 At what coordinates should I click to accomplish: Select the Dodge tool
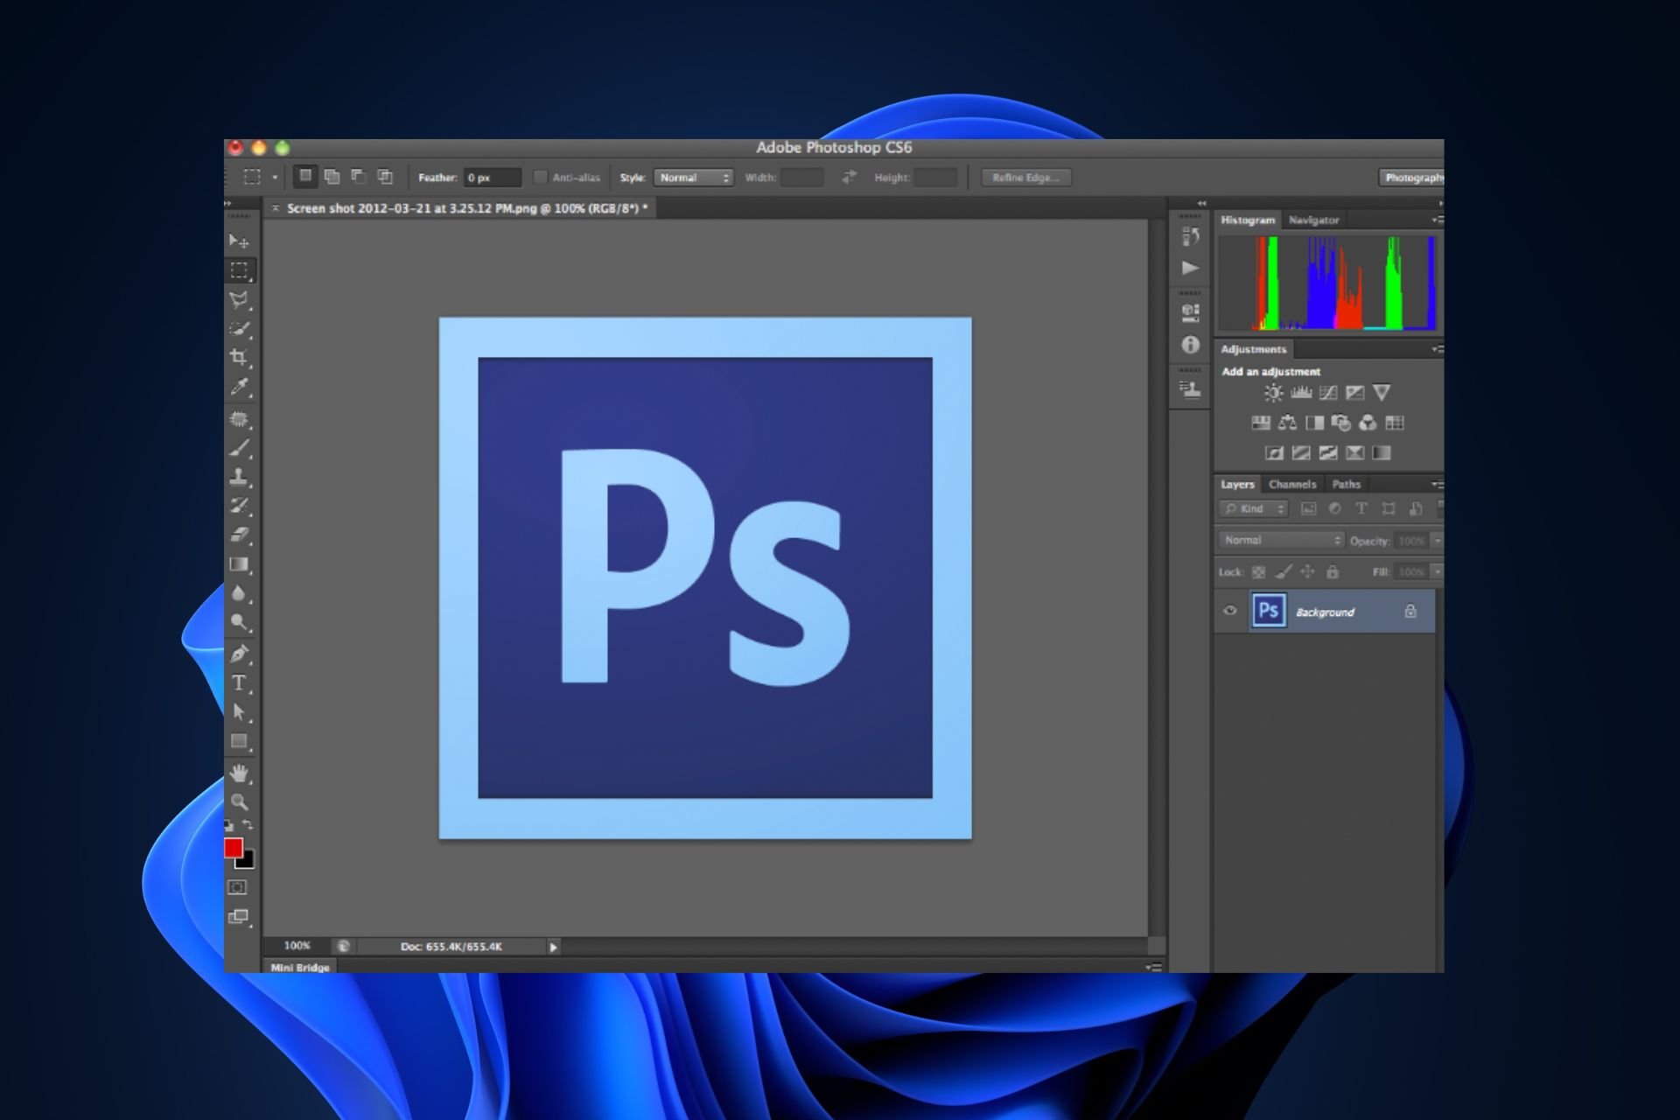239,623
